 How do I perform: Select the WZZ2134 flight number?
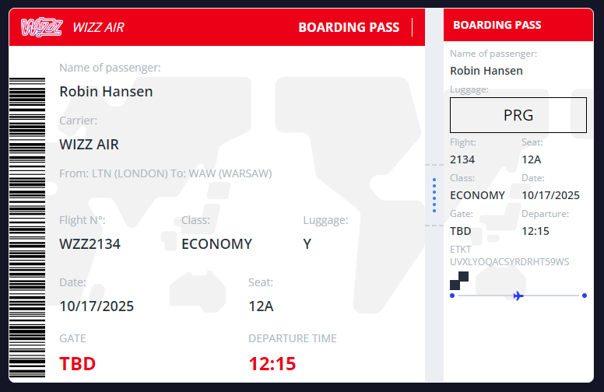pos(90,243)
